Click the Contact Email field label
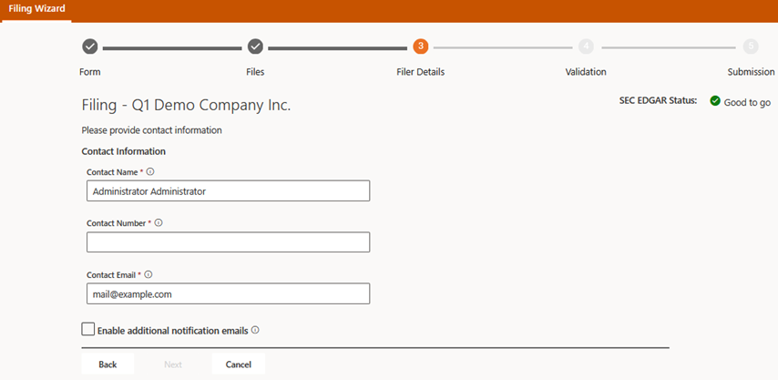Screen dimensions: 778x380 111,274
